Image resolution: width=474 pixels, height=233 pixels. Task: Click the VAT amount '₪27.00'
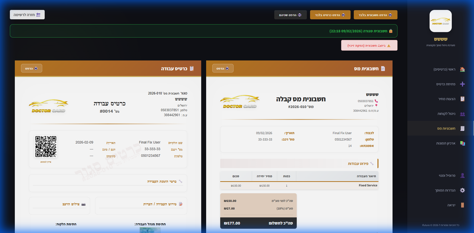click(229, 208)
